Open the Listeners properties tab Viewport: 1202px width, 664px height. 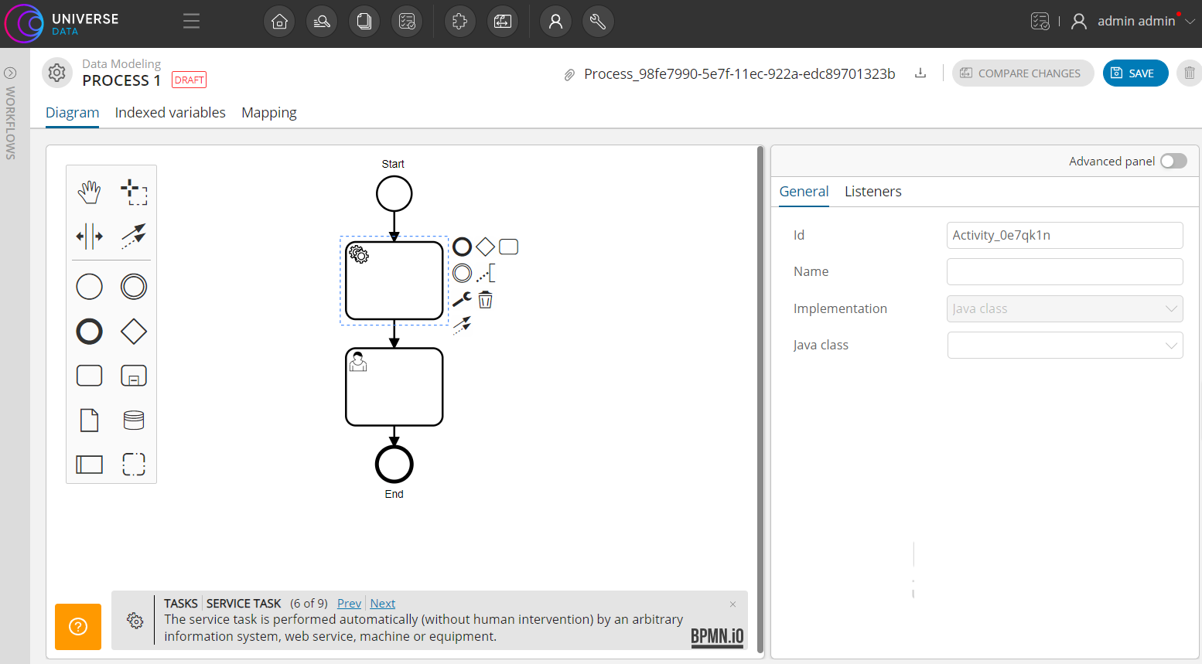[x=873, y=192]
